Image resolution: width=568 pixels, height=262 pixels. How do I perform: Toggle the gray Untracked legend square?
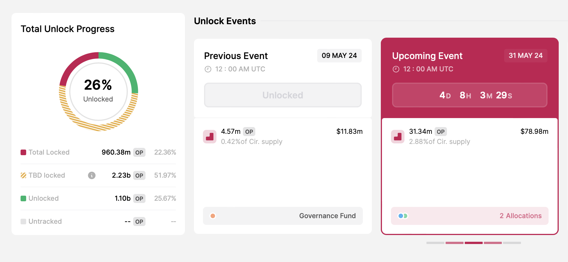coord(23,222)
